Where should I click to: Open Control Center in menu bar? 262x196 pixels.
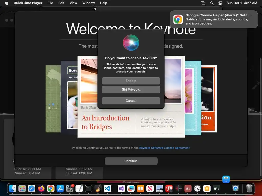pyautogui.click(x=220, y=3)
